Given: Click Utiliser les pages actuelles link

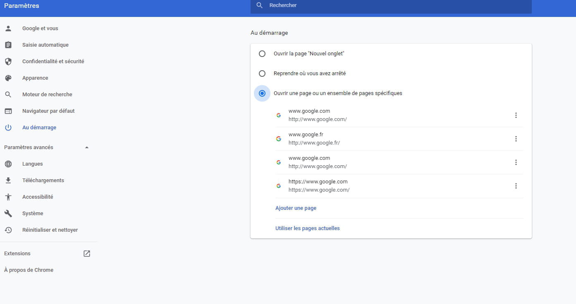Looking at the screenshot, I should point(308,228).
